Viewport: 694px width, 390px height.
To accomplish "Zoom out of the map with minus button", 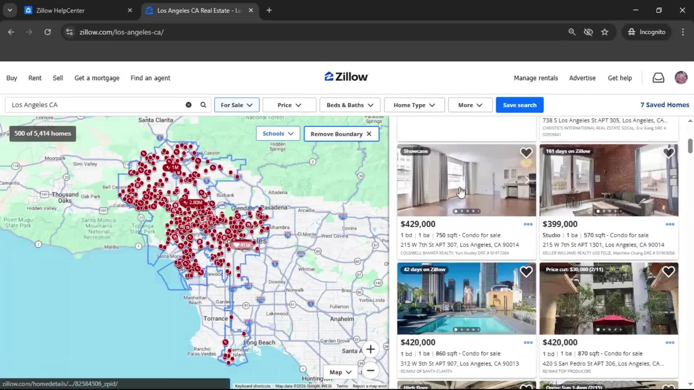I will 371,371.
